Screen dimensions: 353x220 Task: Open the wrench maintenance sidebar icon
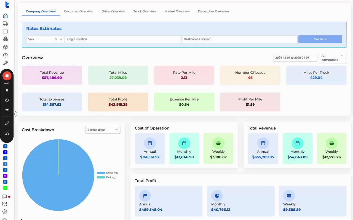[x=5, y=63]
